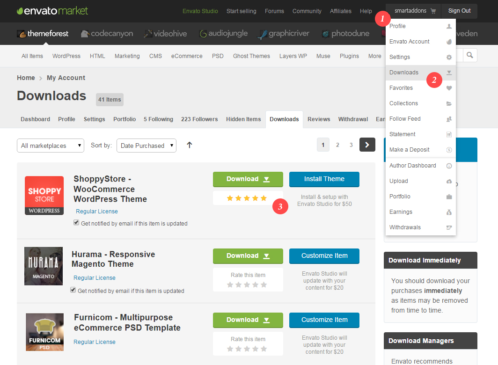Image resolution: width=498 pixels, height=365 pixels.
Task: Open the Hidden Items tab
Action: pyautogui.click(x=243, y=119)
